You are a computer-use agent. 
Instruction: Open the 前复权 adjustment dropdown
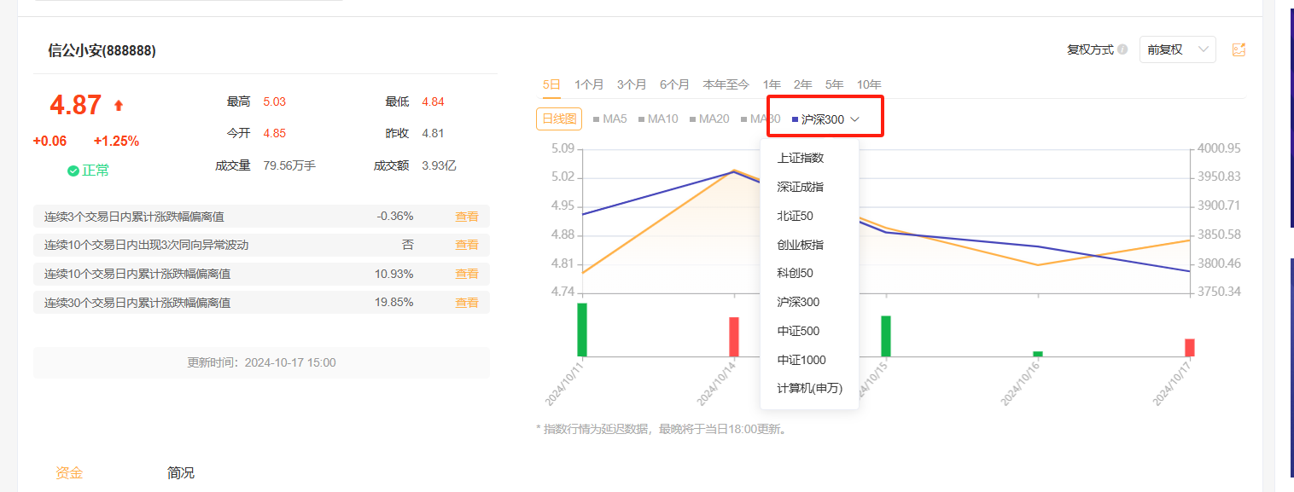coord(1178,49)
